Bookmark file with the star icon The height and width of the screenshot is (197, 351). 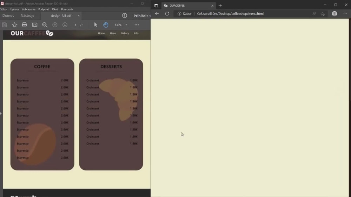[x=14, y=25]
